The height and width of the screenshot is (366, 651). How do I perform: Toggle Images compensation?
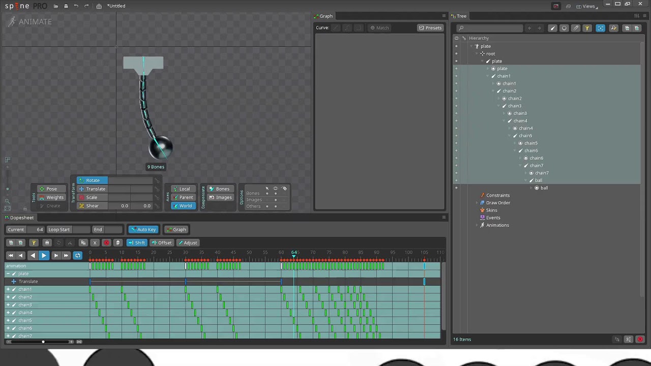pos(220,197)
